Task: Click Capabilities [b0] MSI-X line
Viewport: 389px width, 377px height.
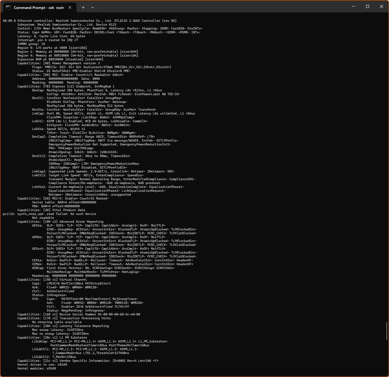Action: [63, 198]
